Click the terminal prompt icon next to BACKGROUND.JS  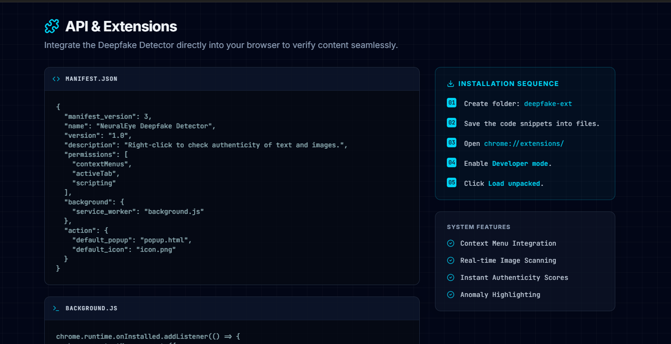pos(56,308)
